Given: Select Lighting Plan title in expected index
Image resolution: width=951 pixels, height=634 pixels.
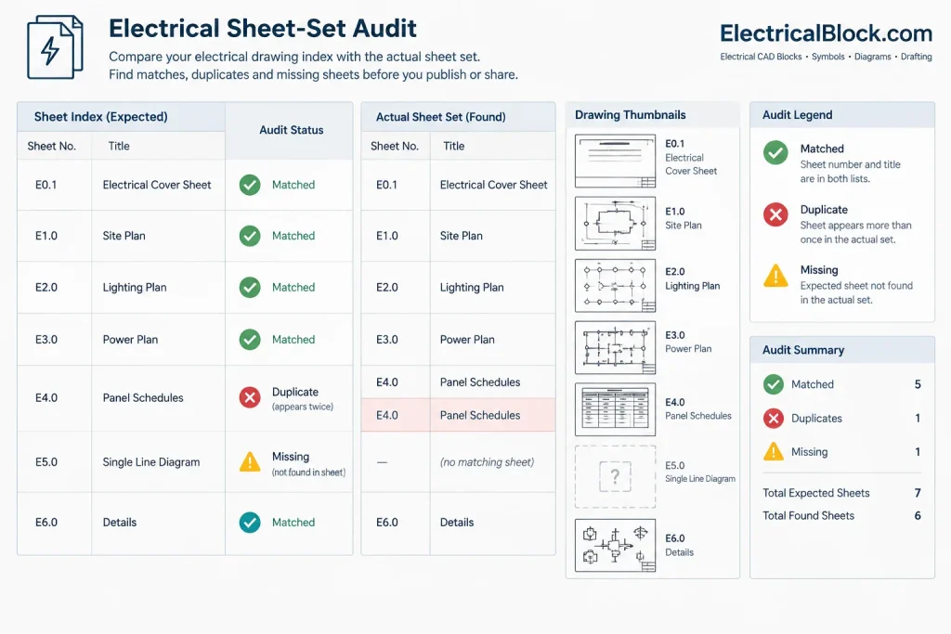Looking at the screenshot, I should 135,288.
